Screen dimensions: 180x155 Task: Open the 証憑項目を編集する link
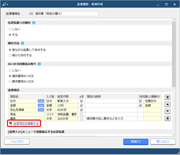tap(26, 123)
